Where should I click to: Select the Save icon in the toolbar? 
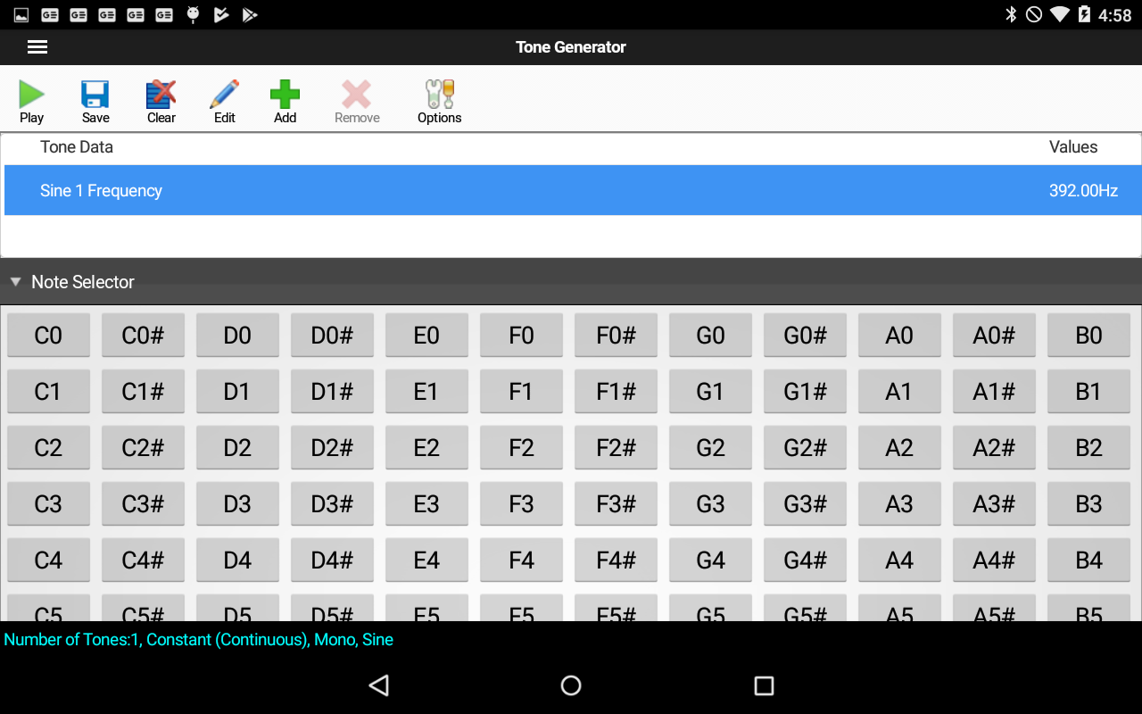point(95,98)
